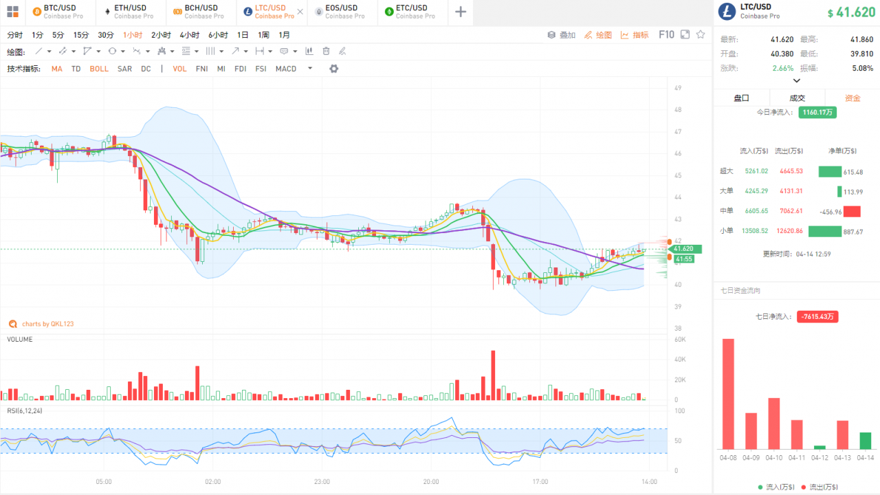The width and height of the screenshot is (880, 495).
Task: Open dropdown arrow next to circle tool
Action: [123, 52]
